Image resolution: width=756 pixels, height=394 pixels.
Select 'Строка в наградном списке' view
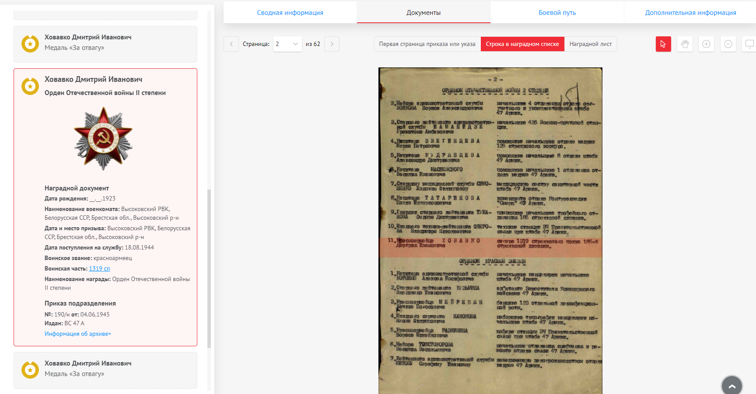[522, 44]
